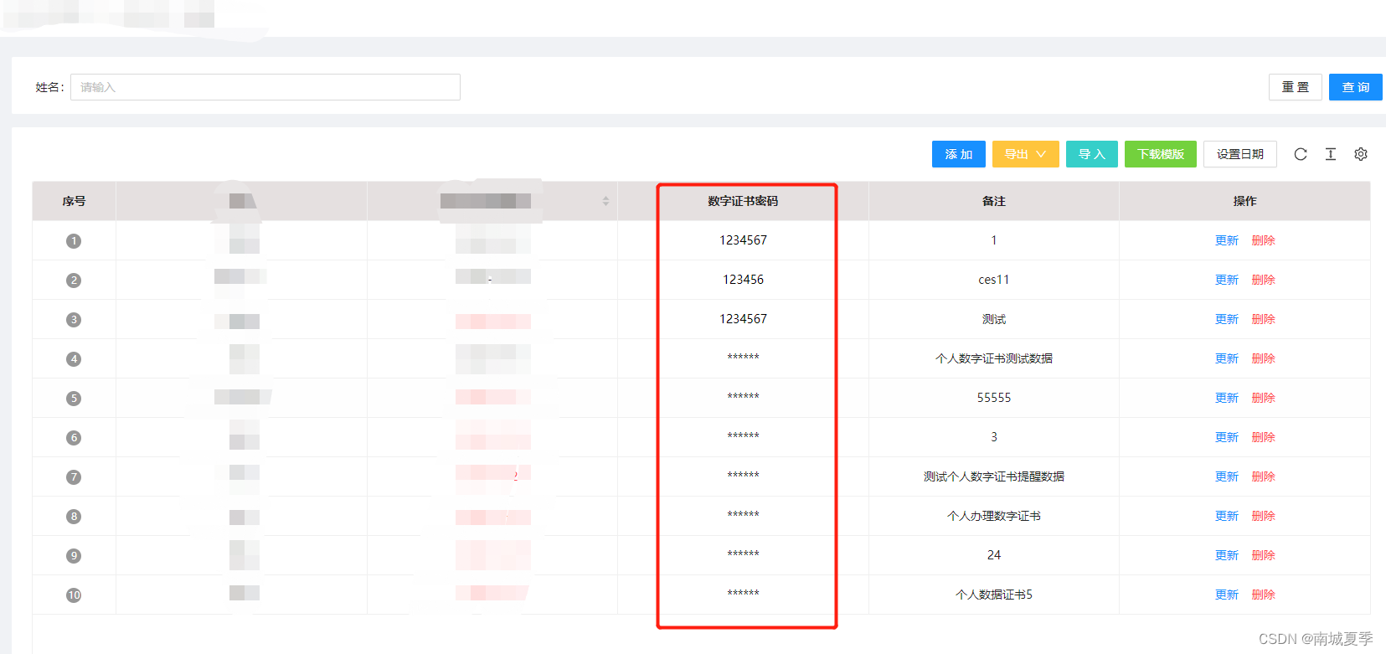Select row number badge 5
1386x654 pixels.
coord(74,399)
